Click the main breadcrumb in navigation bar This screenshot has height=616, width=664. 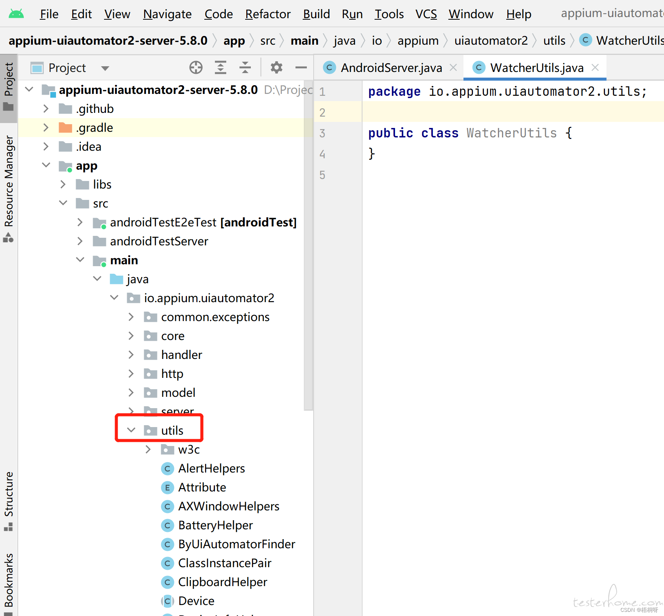point(305,41)
